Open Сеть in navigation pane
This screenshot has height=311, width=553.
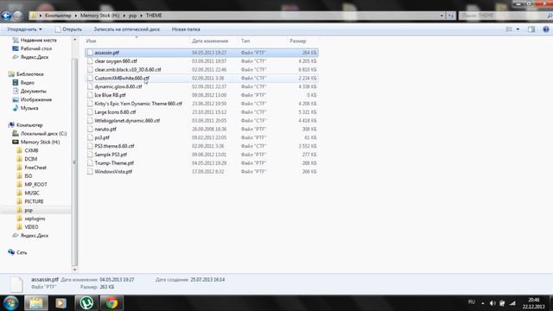(17, 252)
